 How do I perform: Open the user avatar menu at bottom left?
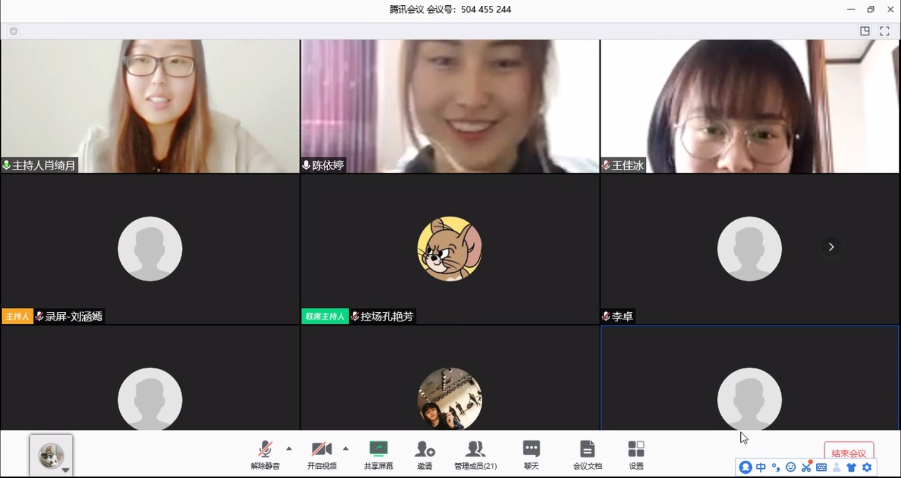point(51,456)
